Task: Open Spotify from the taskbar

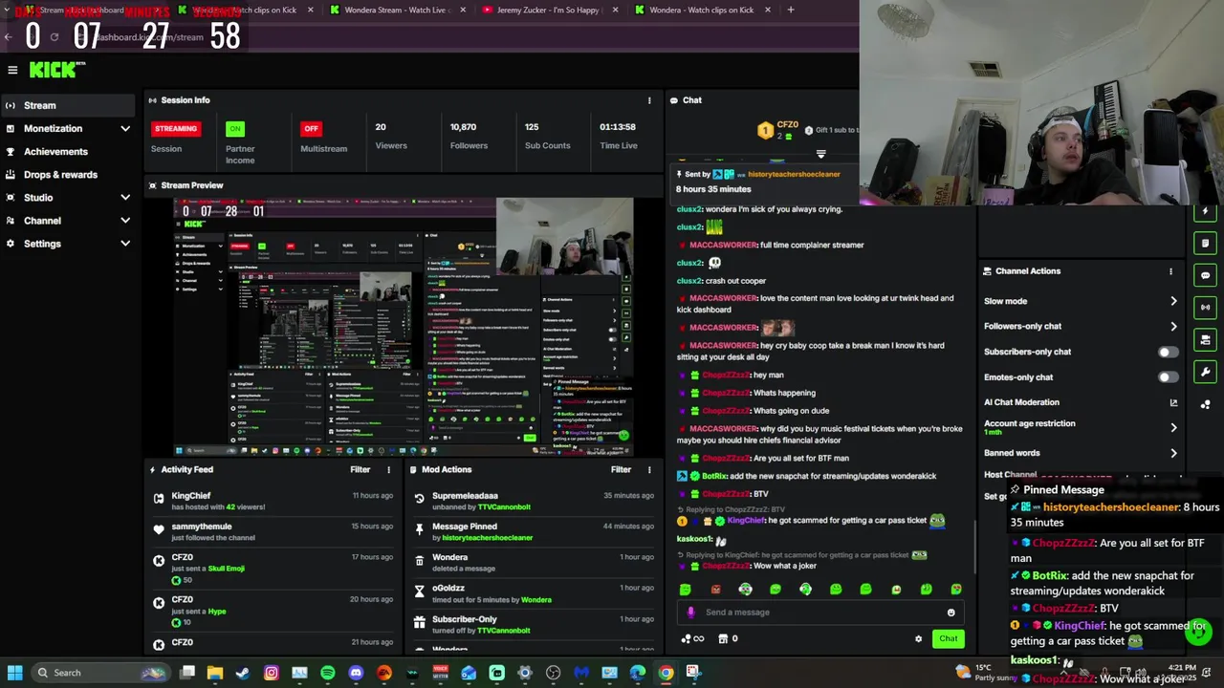Action: coord(328,673)
